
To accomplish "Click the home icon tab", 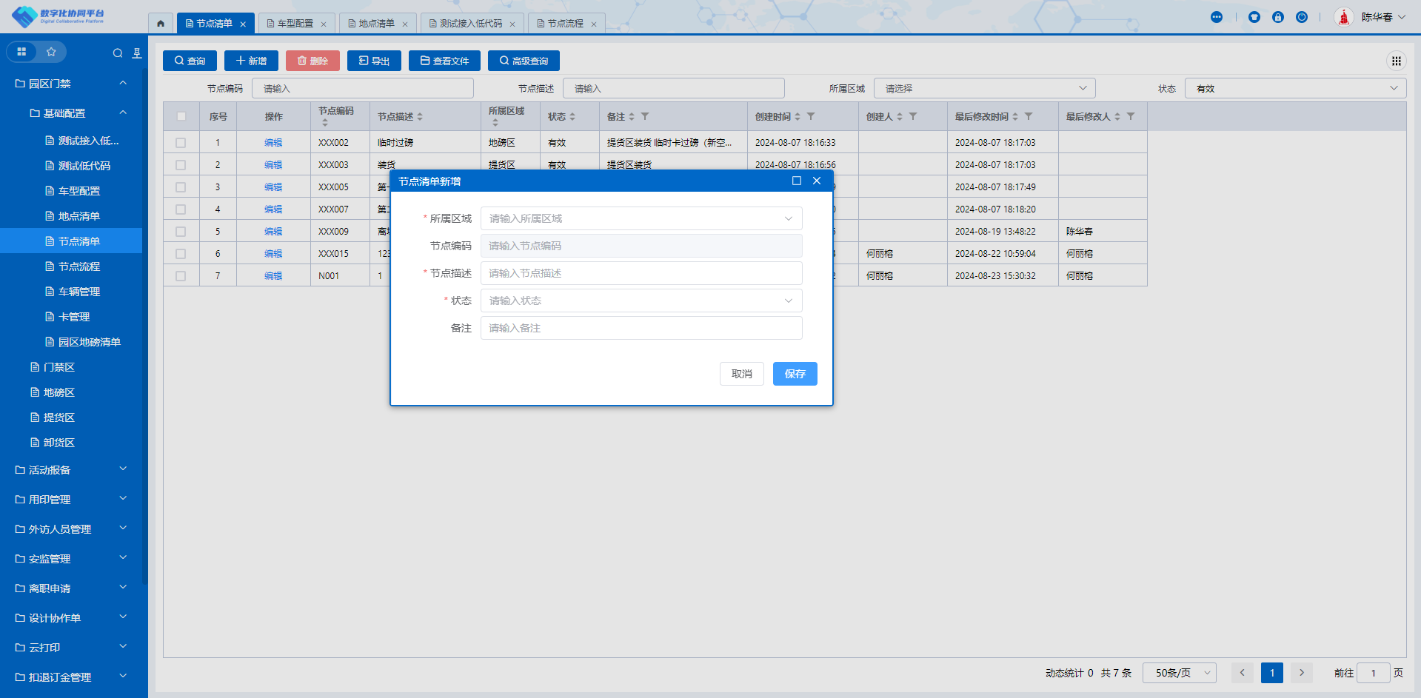I will [161, 24].
